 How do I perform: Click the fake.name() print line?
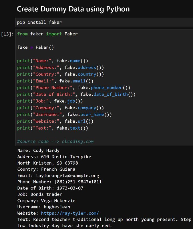[x=53, y=61]
